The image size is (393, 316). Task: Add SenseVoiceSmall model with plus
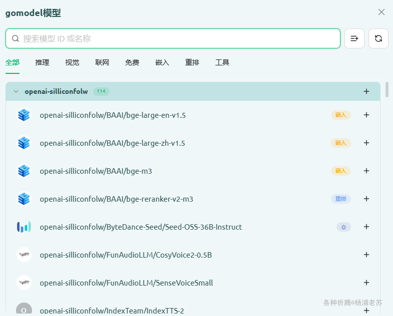coord(366,283)
